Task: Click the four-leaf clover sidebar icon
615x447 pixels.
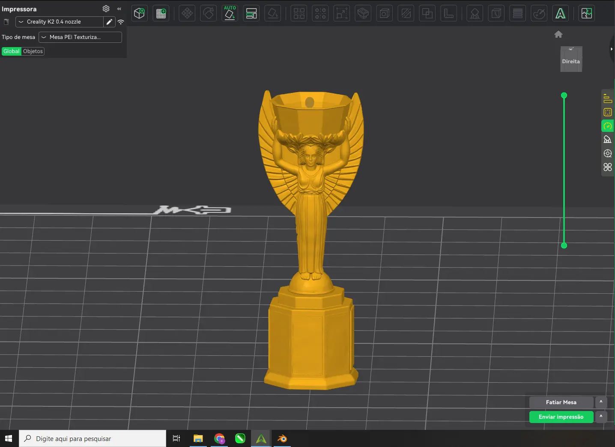Action: click(608, 167)
